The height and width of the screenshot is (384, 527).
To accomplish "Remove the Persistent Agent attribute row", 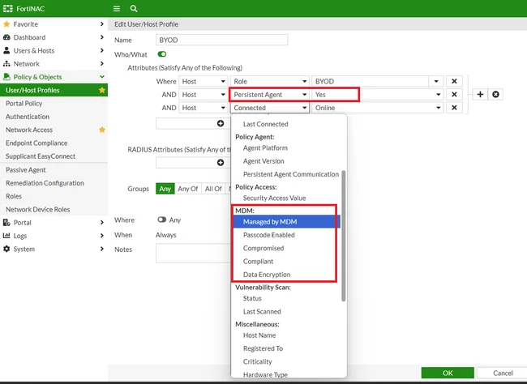I will coord(454,95).
